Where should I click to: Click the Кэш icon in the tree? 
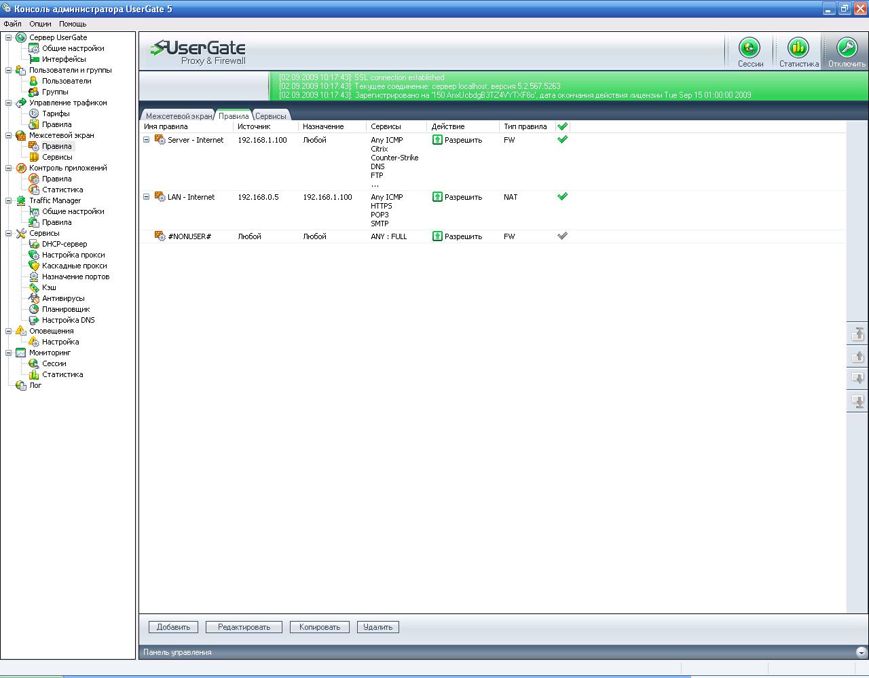click(33, 287)
